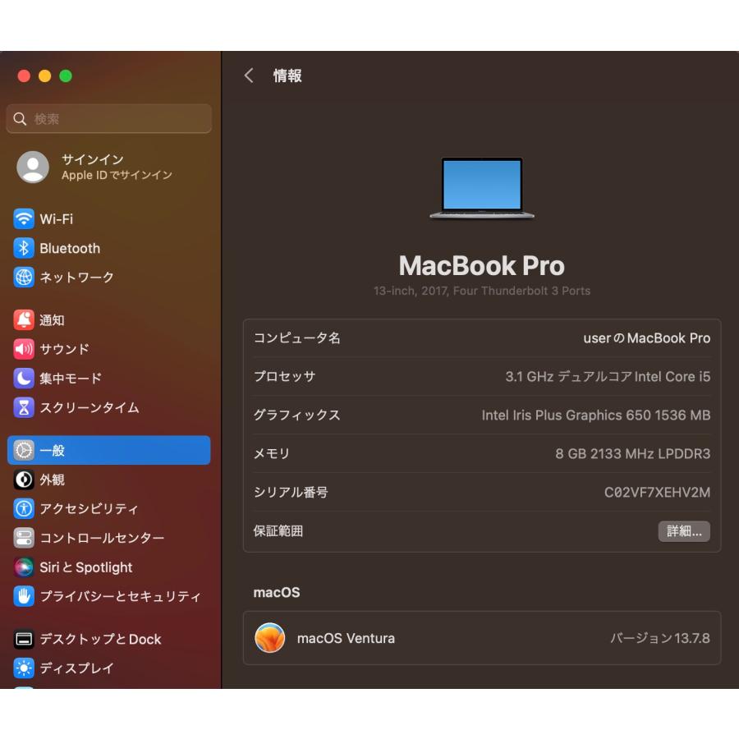Click the メモリ label
This screenshot has height=739, width=739.
point(272,454)
